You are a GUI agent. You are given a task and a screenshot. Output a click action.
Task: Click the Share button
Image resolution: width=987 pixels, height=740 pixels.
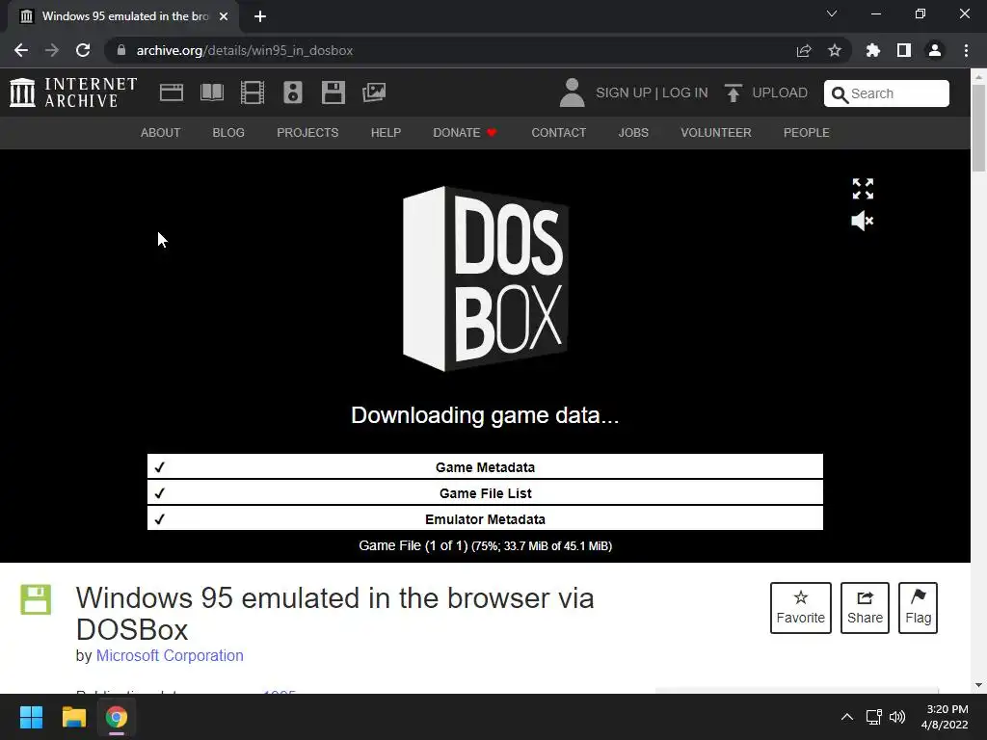(865, 608)
